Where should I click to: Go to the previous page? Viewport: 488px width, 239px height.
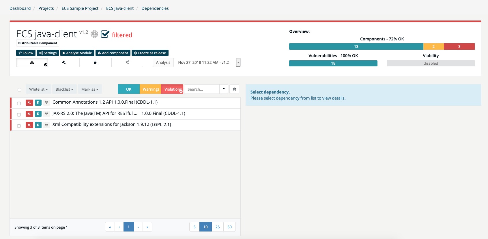pyautogui.click(x=119, y=227)
